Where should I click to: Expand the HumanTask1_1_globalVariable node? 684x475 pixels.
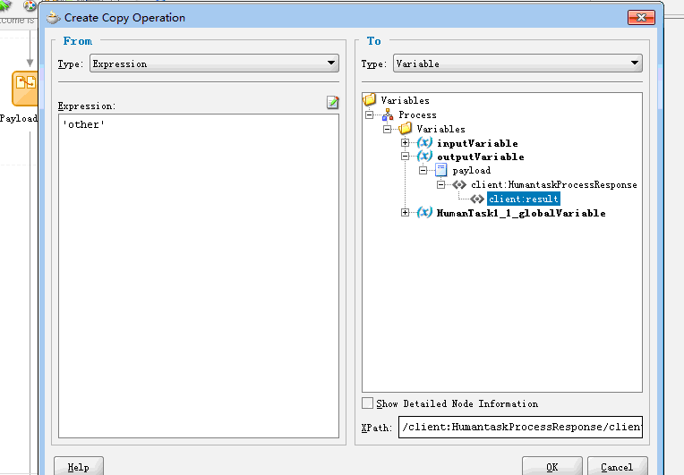406,213
